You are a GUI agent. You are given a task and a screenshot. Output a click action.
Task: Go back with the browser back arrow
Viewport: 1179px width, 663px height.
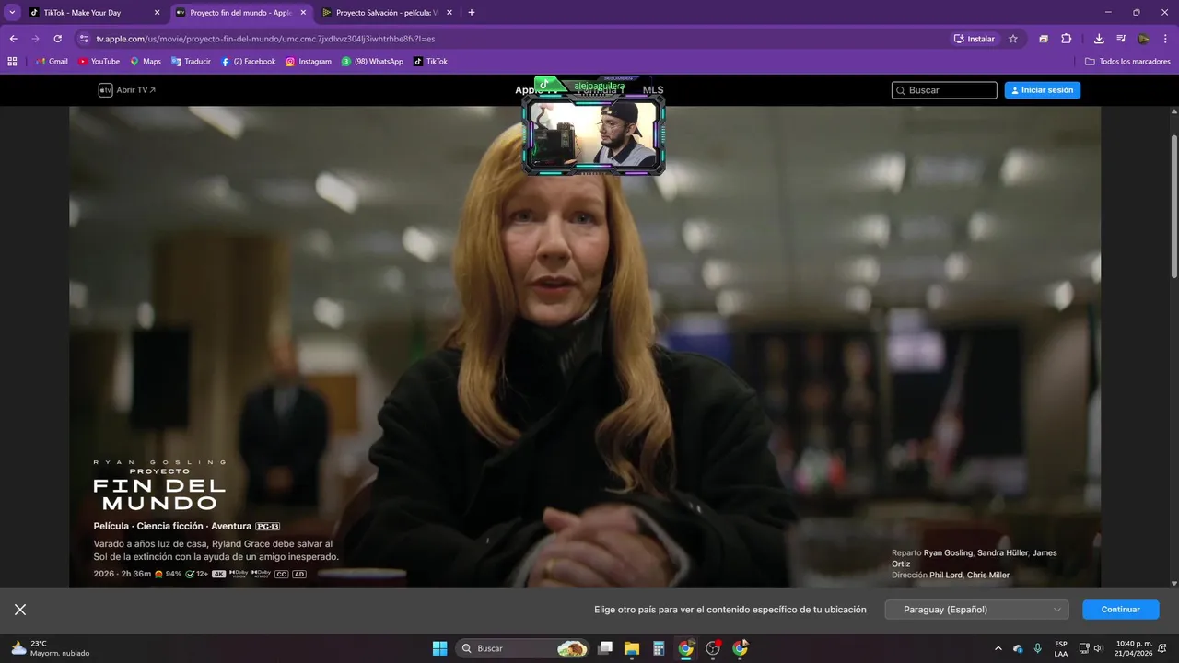[13, 39]
